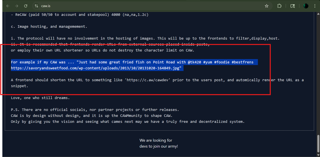
Task: Click the 'We are looking for' text
Action: [x=156, y=140]
